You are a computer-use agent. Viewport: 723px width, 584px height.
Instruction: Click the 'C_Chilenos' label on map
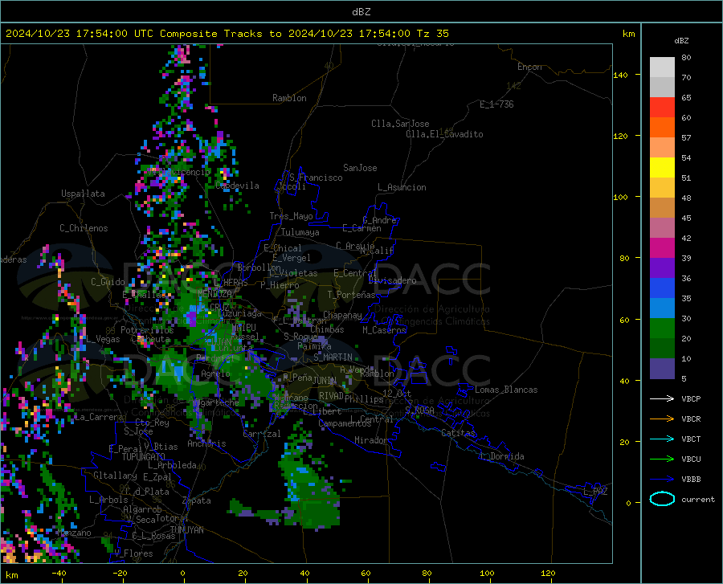click(x=84, y=228)
